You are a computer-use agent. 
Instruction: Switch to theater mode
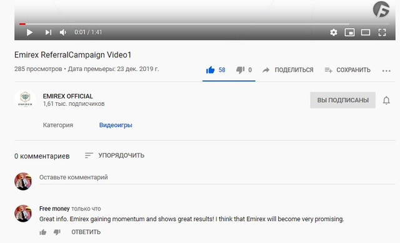(x=366, y=32)
